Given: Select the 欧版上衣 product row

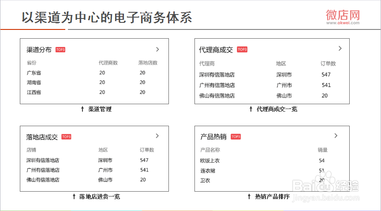Looking at the screenshot, I should tap(263, 160).
